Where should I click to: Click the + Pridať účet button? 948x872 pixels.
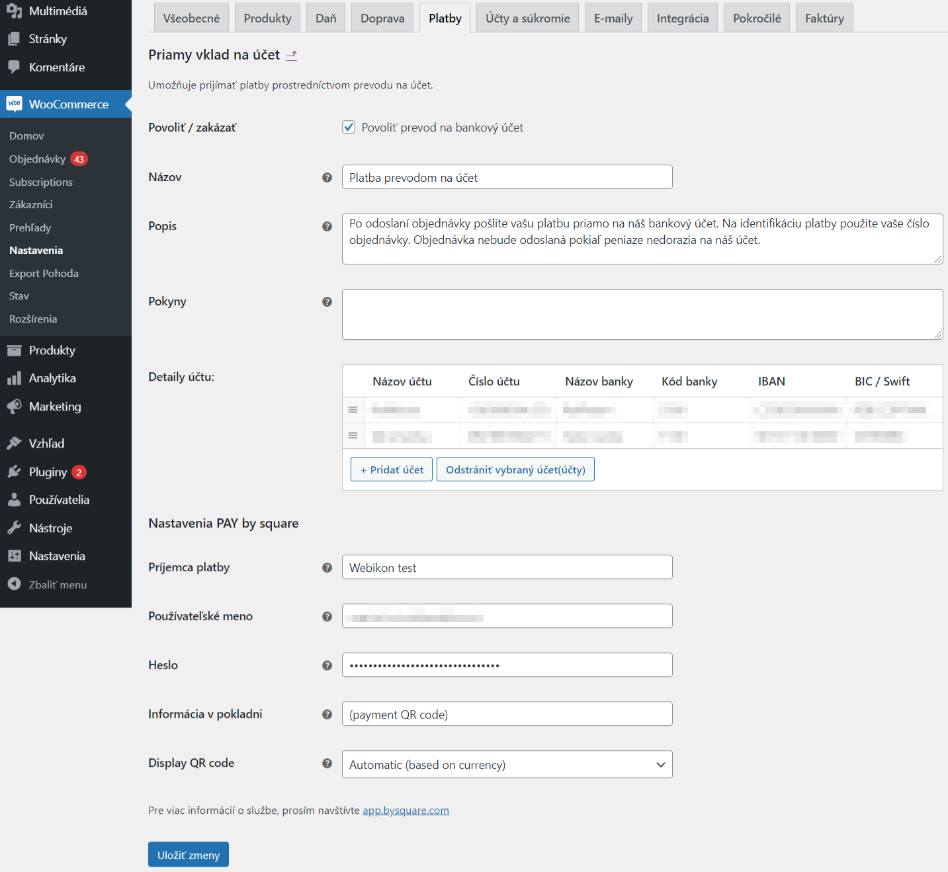pyautogui.click(x=392, y=469)
